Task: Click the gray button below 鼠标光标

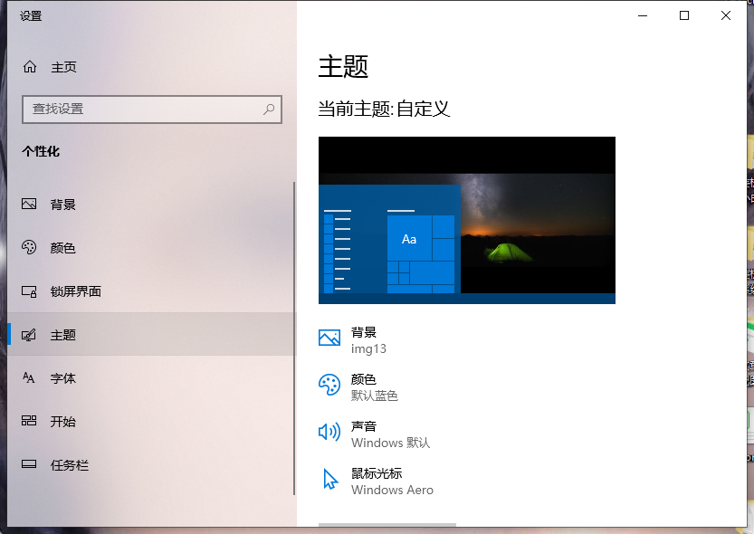Action: point(387,525)
